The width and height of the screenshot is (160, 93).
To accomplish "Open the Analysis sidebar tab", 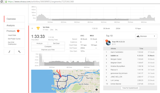I will point(14,25).
